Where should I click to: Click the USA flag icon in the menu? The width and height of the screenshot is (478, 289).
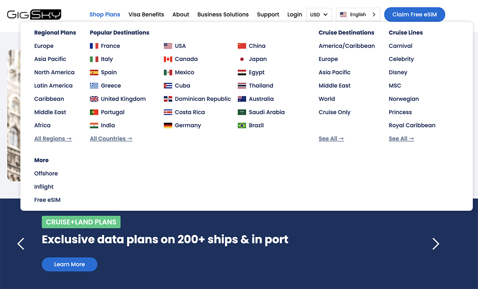coord(168,46)
